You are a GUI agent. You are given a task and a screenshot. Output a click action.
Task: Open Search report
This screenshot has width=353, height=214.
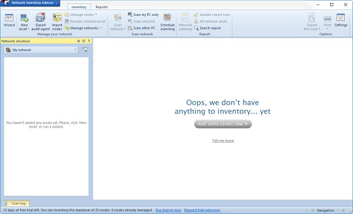[207, 28]
